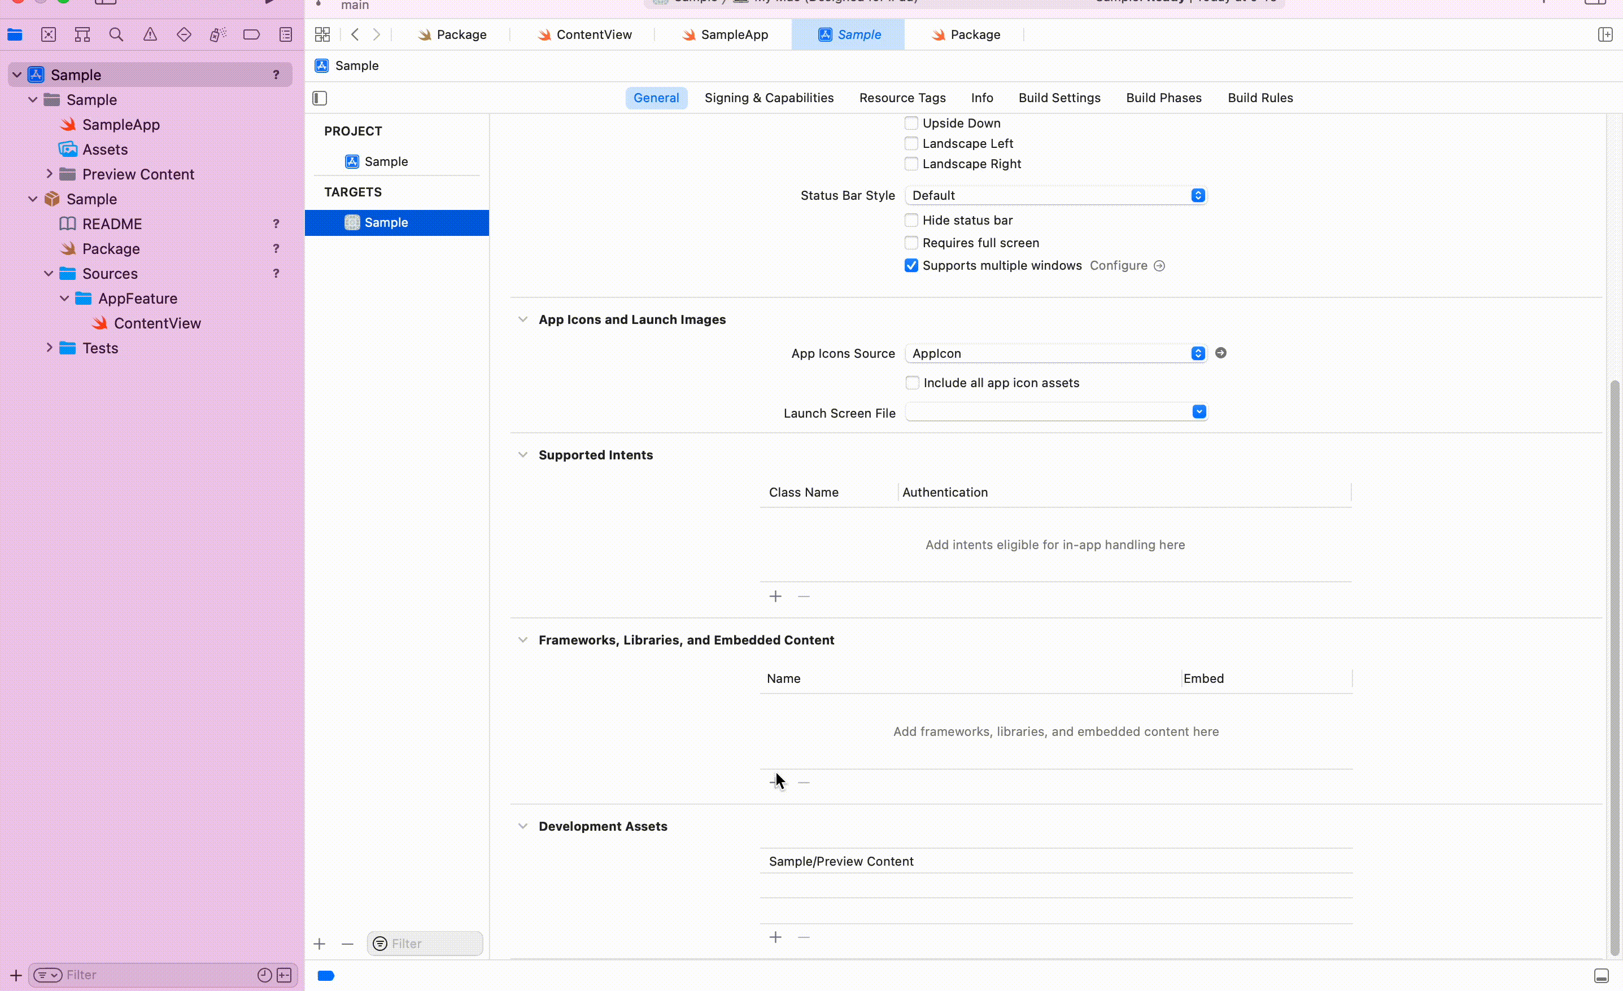
Task: Select the Sample project under PROJECT
Action: point(386,162)
